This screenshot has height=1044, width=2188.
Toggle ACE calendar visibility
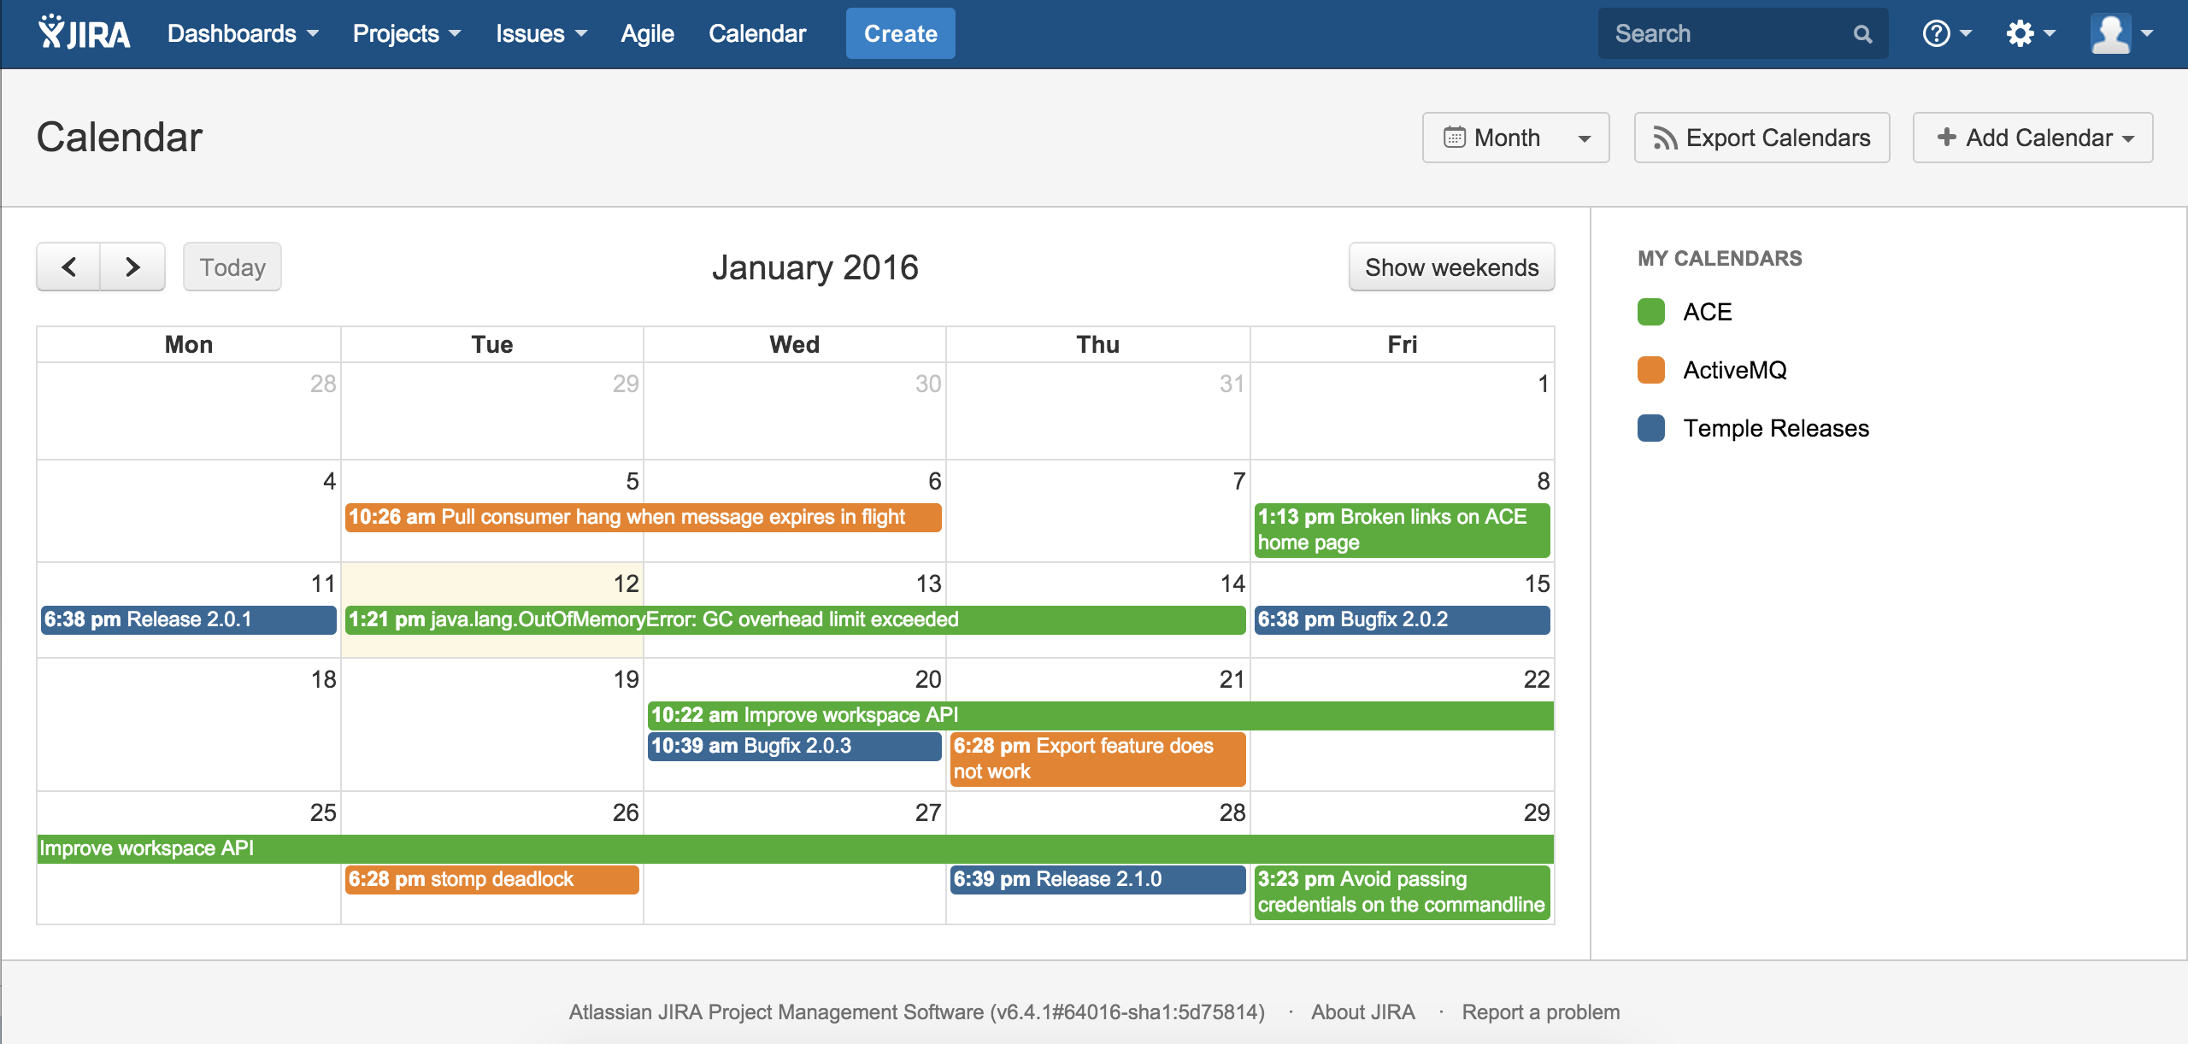coord(1651,312)
